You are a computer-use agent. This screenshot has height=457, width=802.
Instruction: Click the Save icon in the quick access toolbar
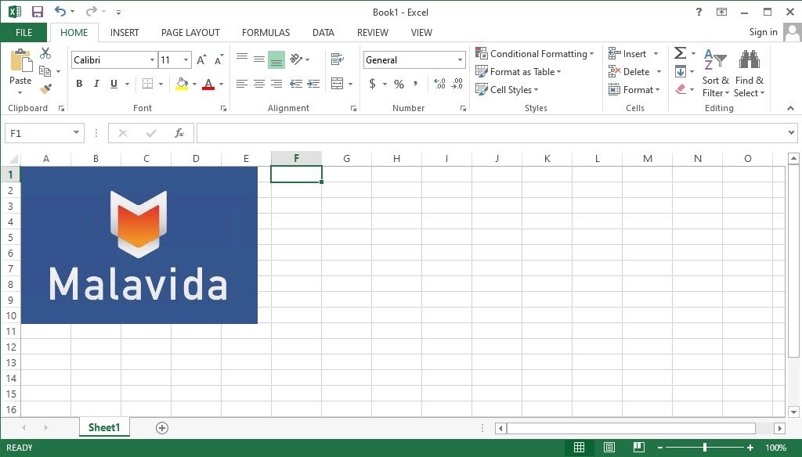(38, 12)
